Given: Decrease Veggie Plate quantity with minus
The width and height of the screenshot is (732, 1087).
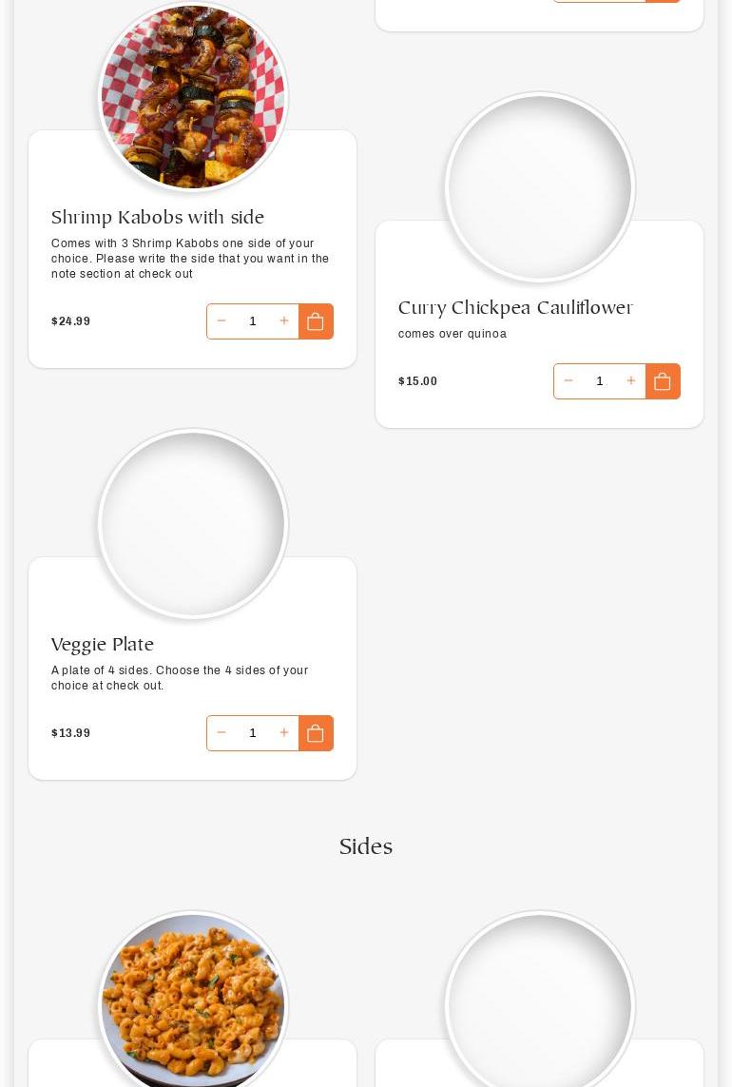Looking at the screenshot, I should click(222, 733).
